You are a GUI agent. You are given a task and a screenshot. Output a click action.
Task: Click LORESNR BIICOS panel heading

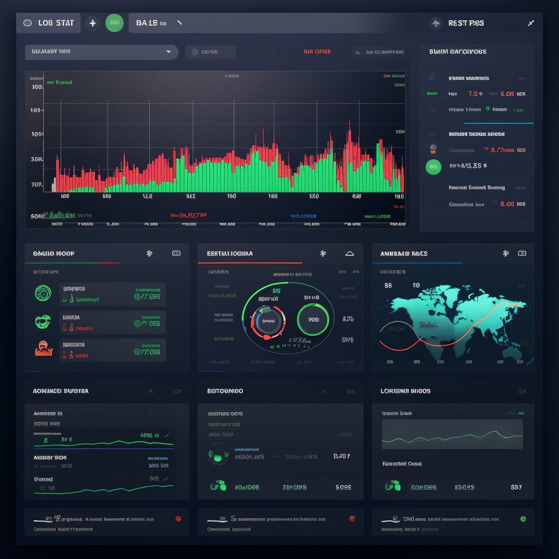click(x=406, y=391)
